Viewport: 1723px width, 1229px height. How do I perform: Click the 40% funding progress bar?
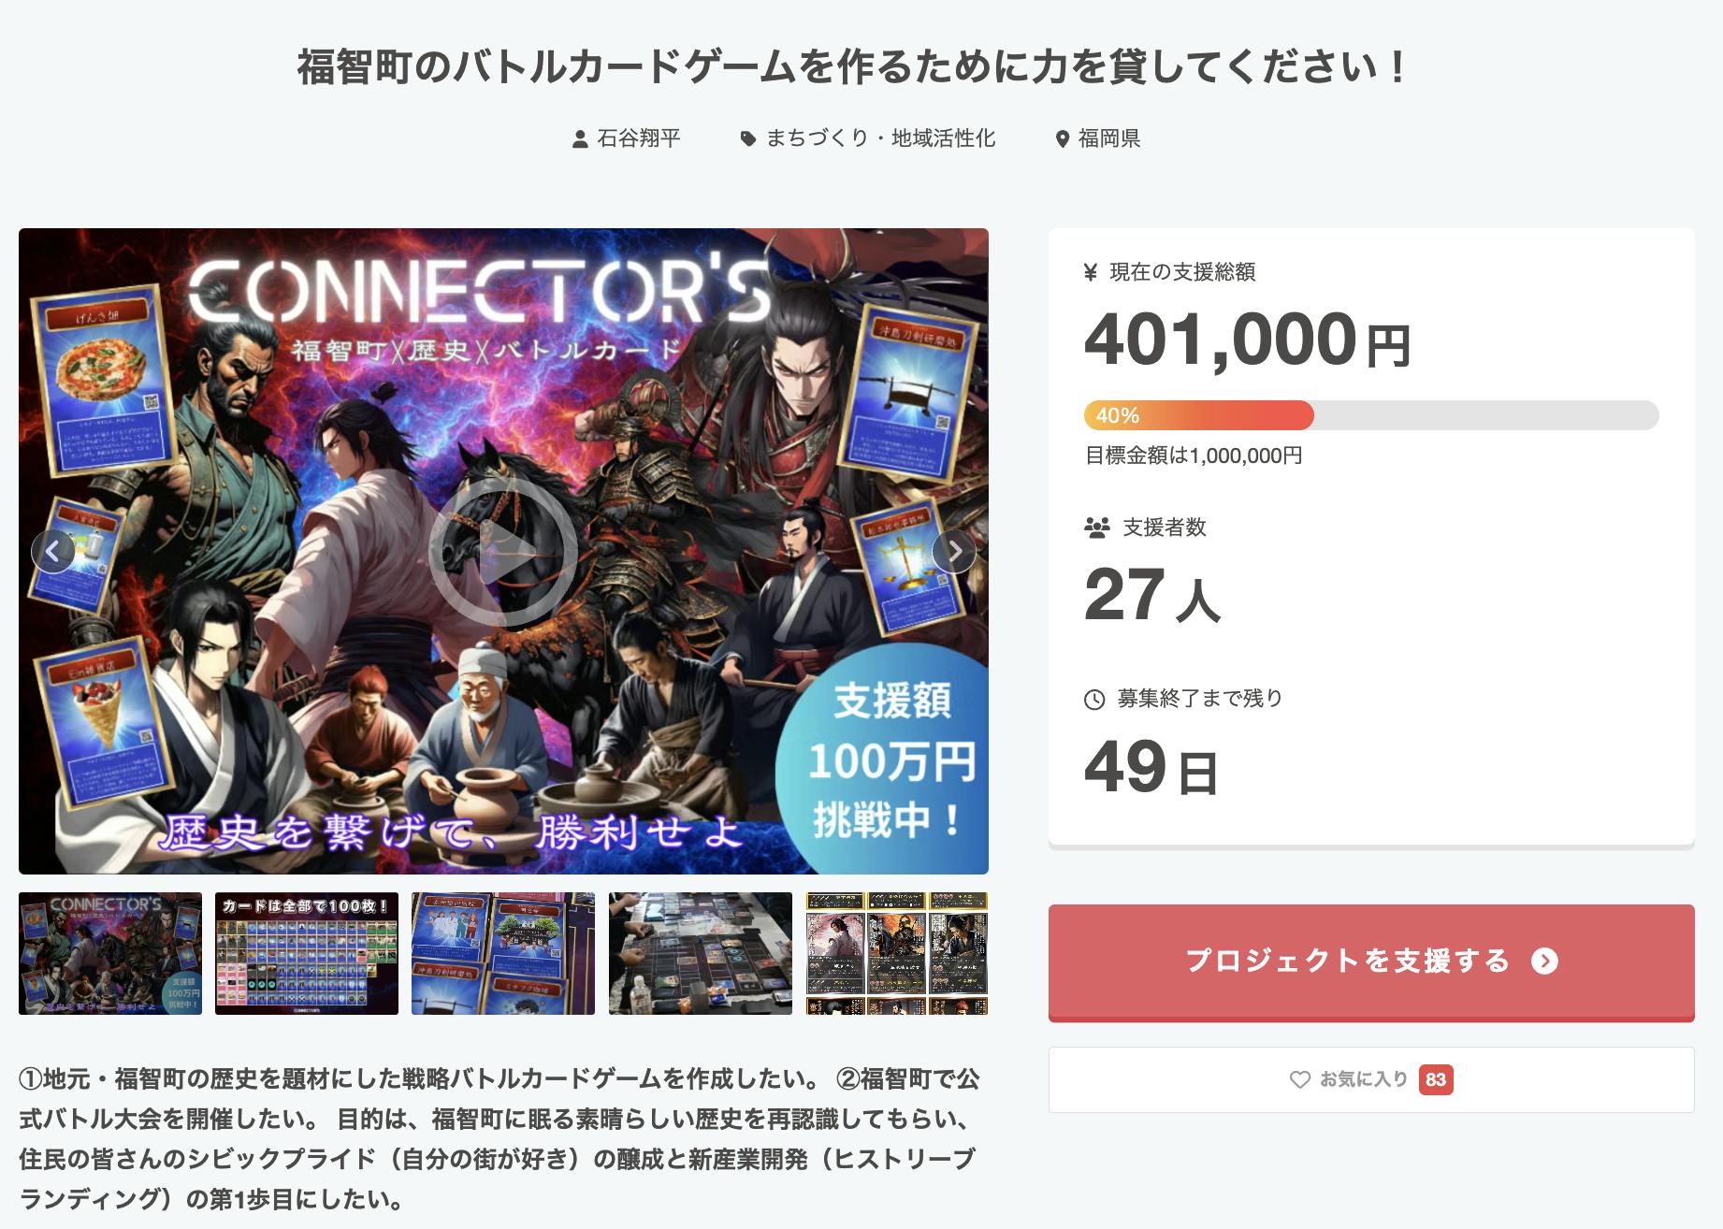(1370, 415)
